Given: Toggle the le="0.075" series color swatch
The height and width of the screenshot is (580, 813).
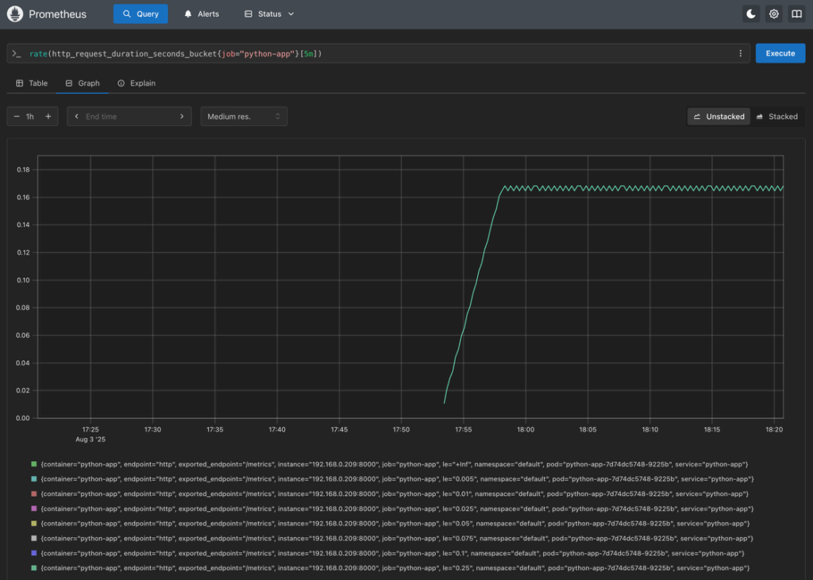Looking at the screenshot, I should tap(33, 539).
